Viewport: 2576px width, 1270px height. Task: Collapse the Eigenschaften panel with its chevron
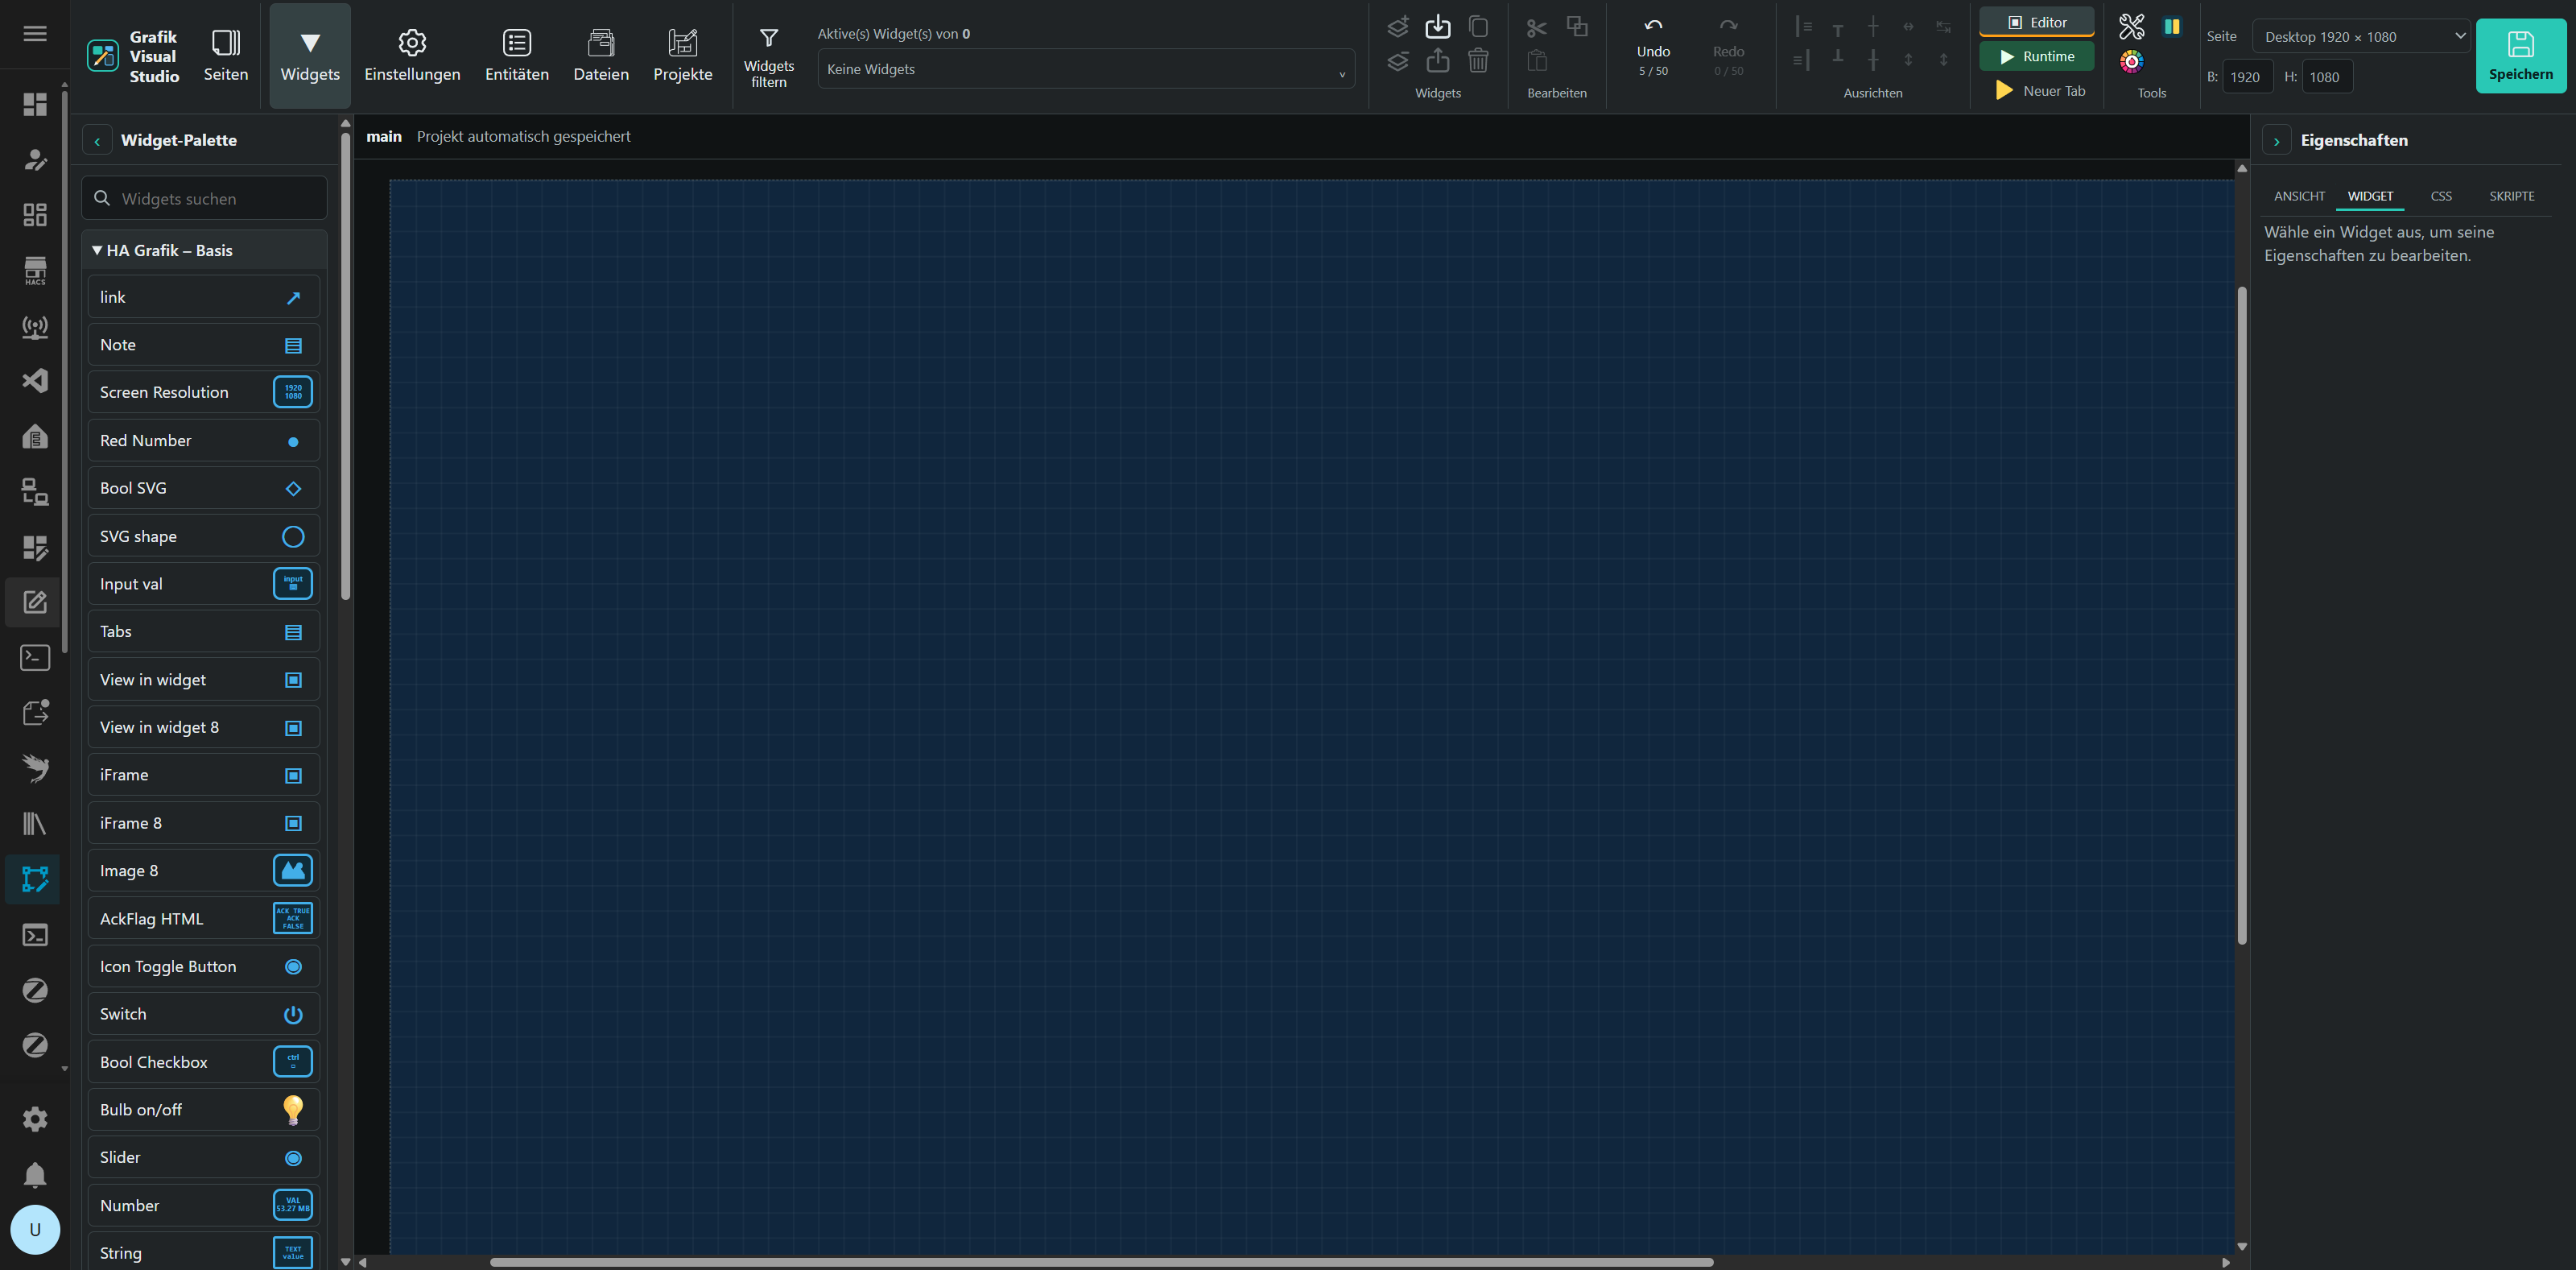coord(2276,140)
